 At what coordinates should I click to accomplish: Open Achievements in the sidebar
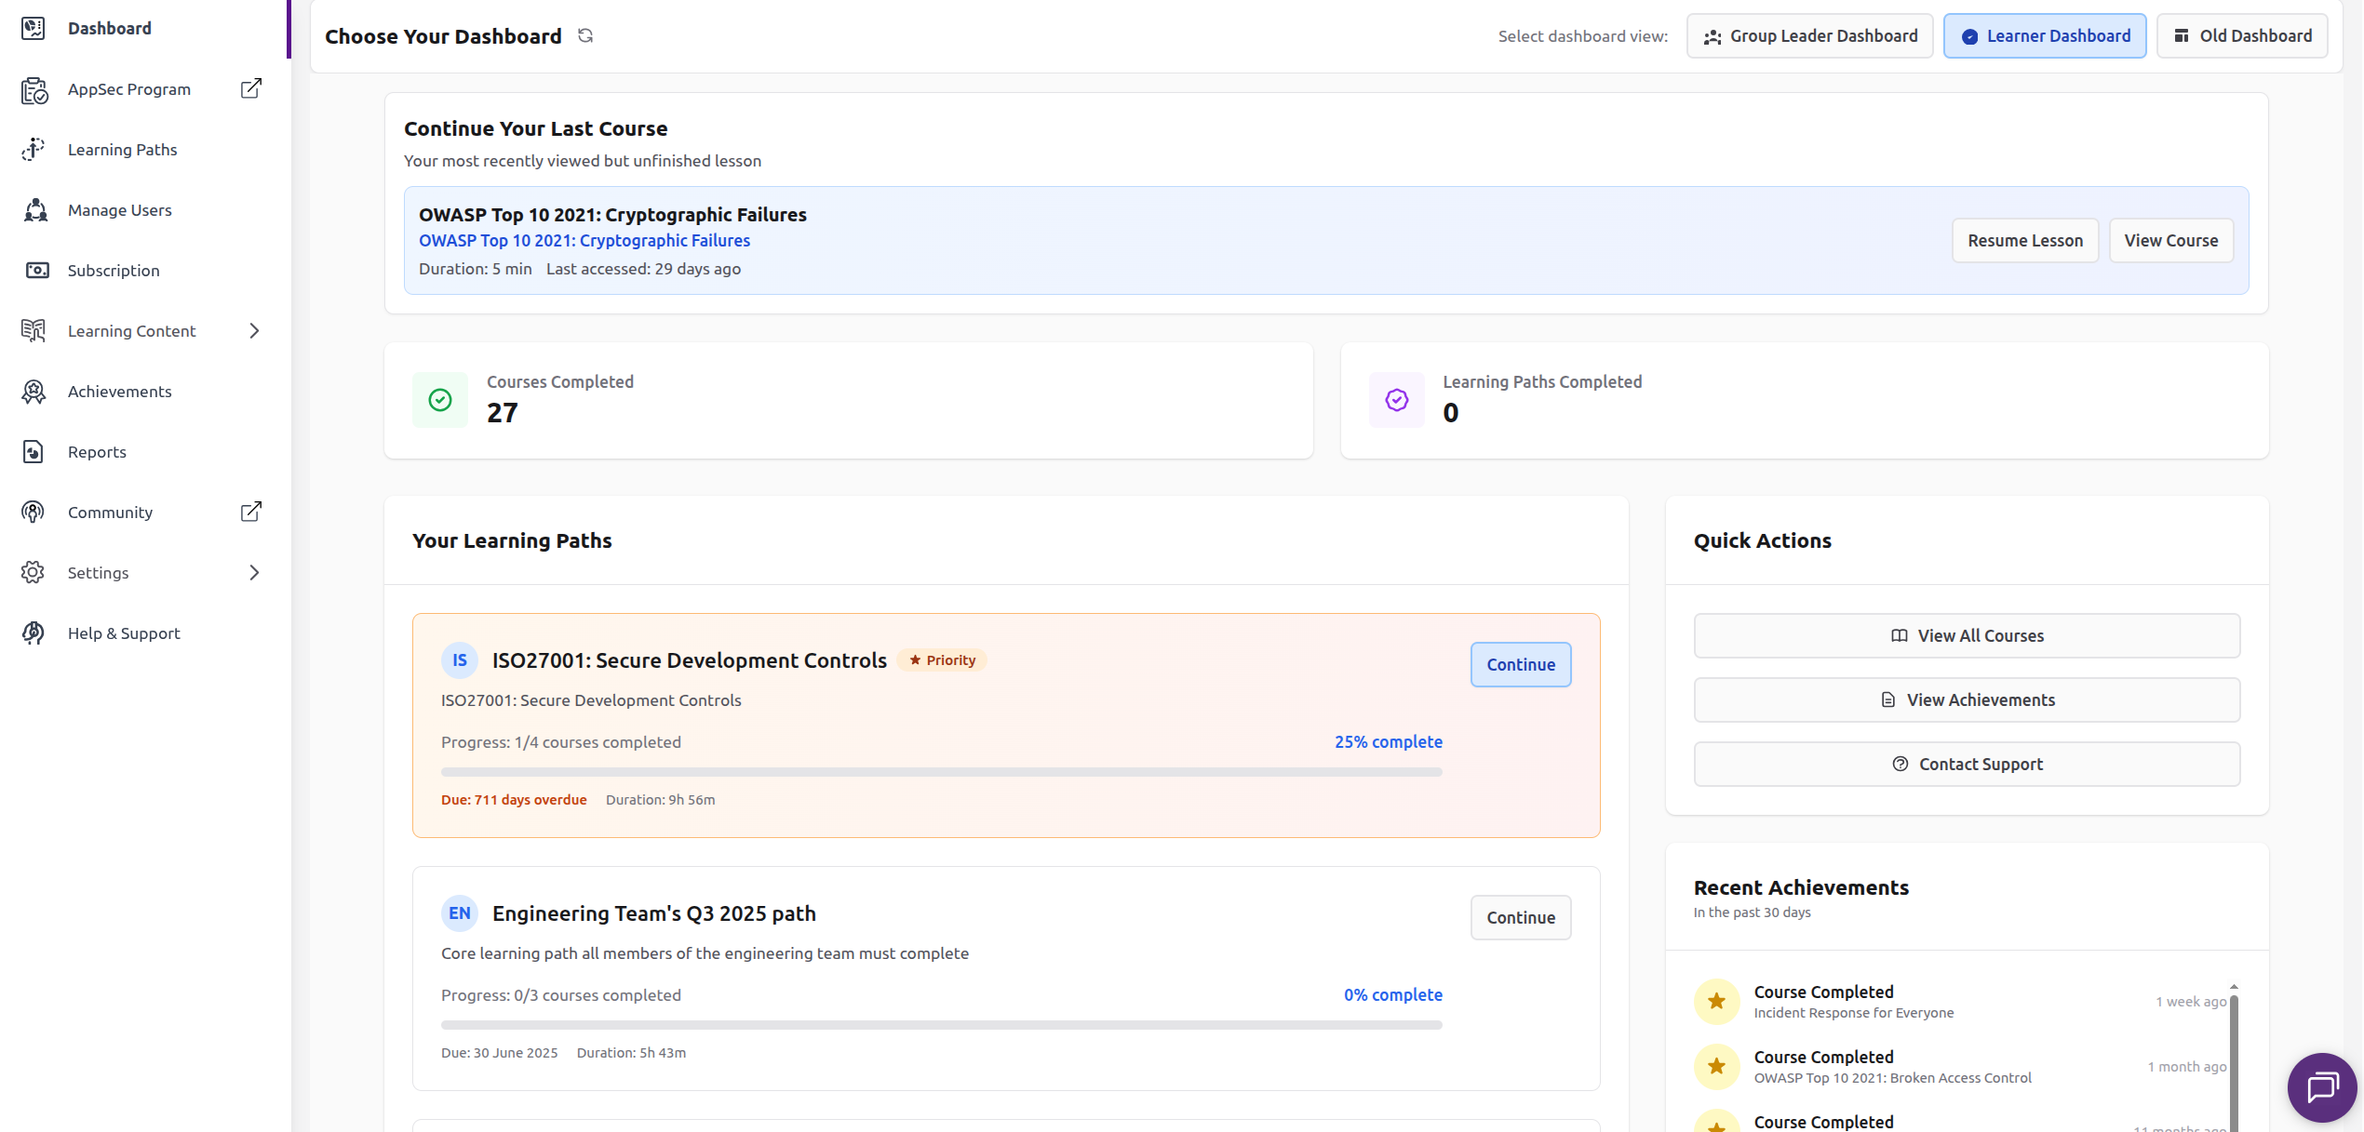119,391
